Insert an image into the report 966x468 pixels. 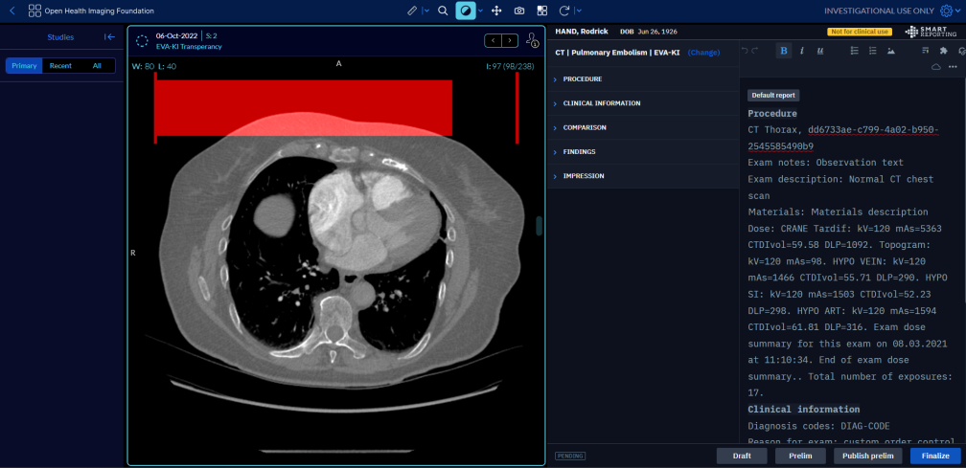(891, 51)
